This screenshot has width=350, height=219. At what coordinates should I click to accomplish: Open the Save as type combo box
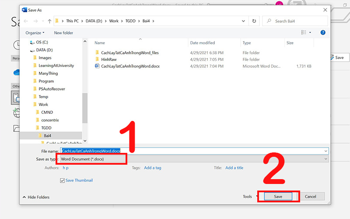coord(194,159)
